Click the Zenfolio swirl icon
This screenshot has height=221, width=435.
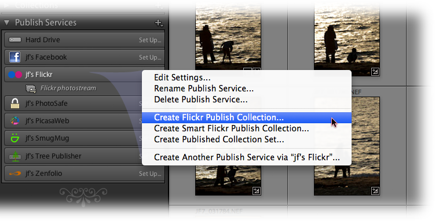point(15,174)
